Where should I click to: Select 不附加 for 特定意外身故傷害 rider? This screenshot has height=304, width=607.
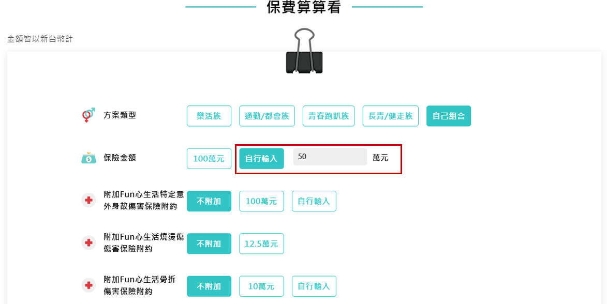209,201
